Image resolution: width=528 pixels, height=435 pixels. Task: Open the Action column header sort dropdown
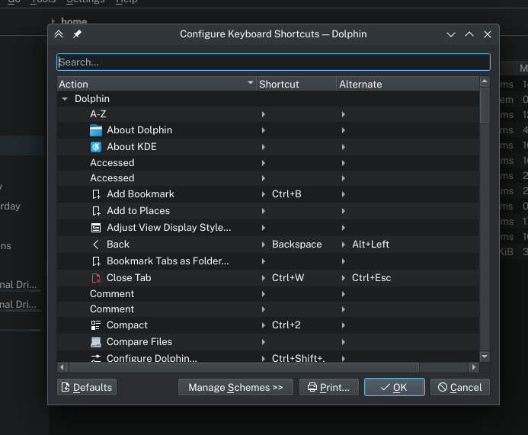coord(251,84)
